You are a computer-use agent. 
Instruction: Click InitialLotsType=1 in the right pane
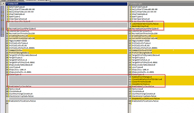[141, 43]
